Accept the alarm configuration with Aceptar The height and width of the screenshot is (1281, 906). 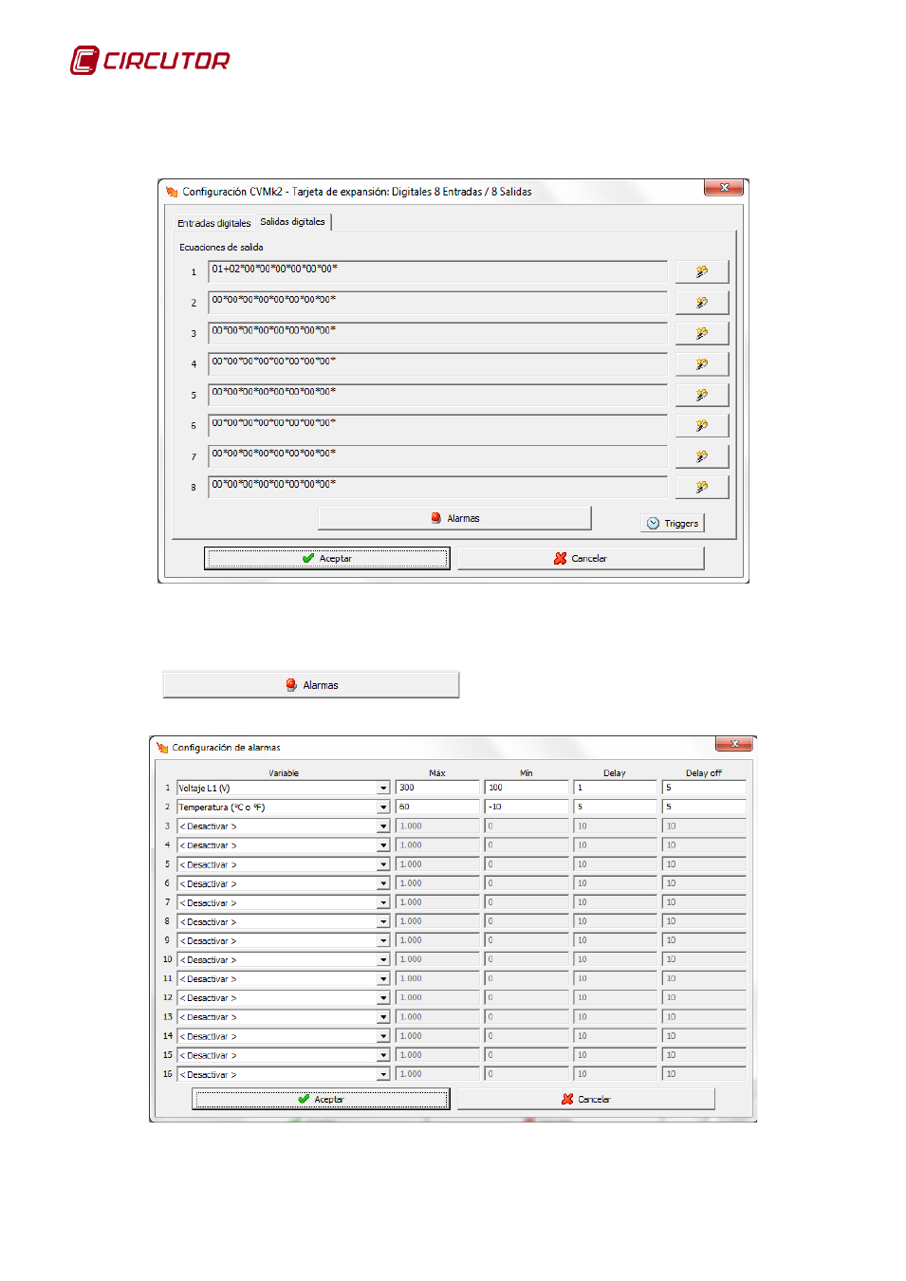tap(321, 1099)
